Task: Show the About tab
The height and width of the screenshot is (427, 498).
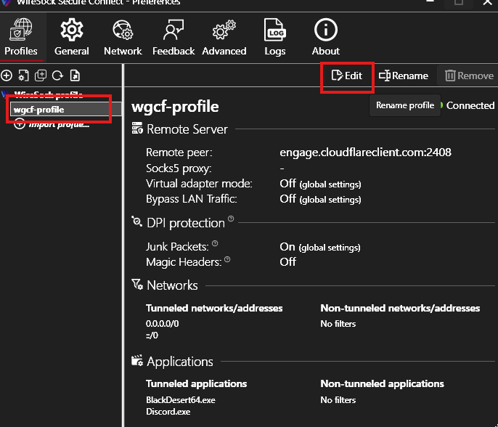Action: tap(326, 38)
